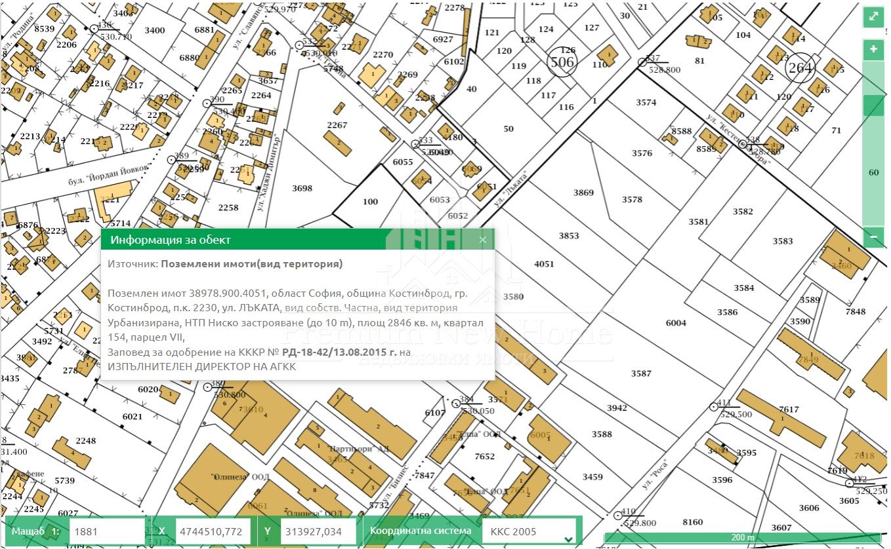
Task: Select land parcel 4051 on the map
Action: [544, 264]
